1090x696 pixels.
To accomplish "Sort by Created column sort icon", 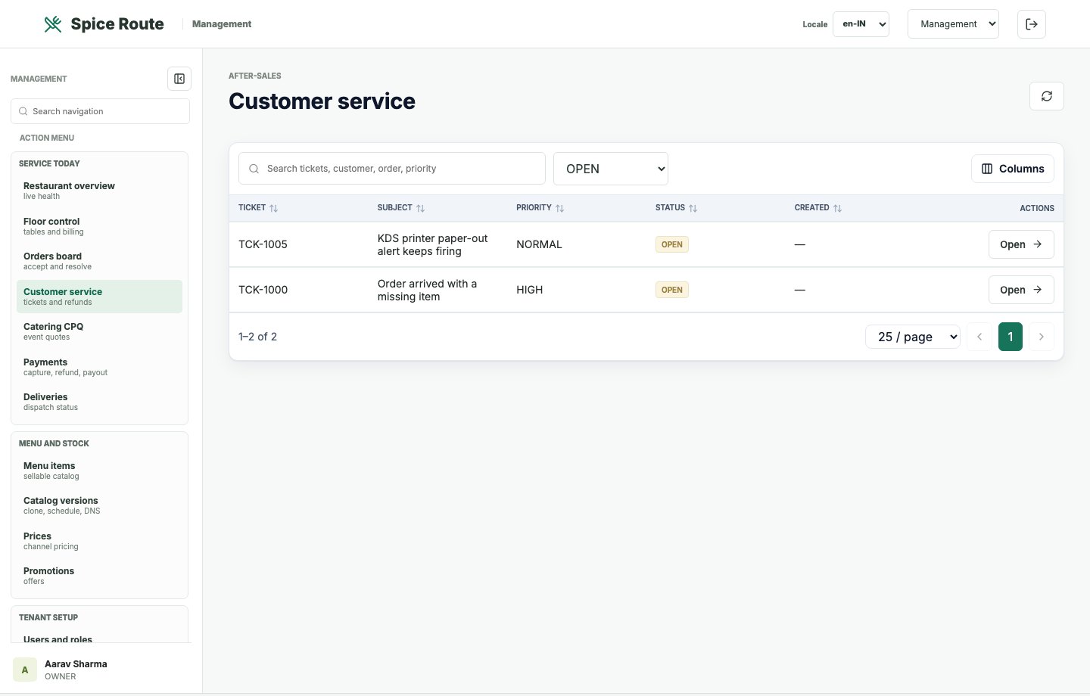I will [x=837, y=208].
